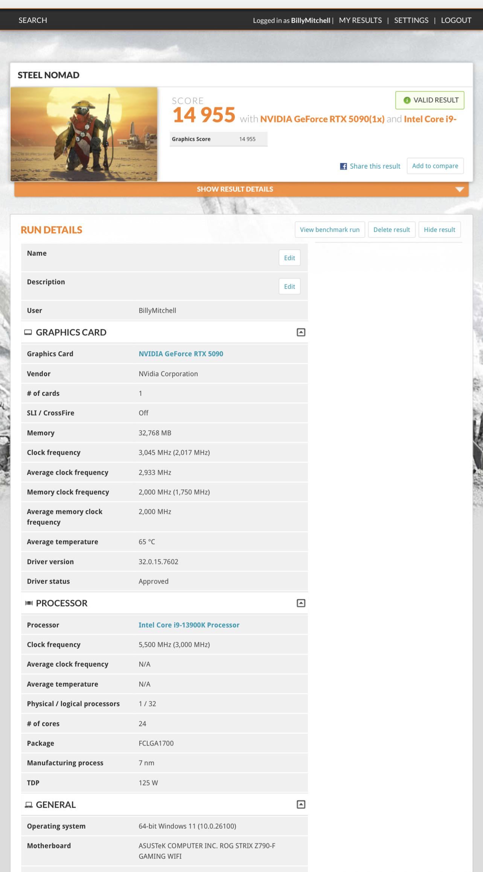Open Settings in the top bar
483x872 pixels.
[x=411, y=20]
